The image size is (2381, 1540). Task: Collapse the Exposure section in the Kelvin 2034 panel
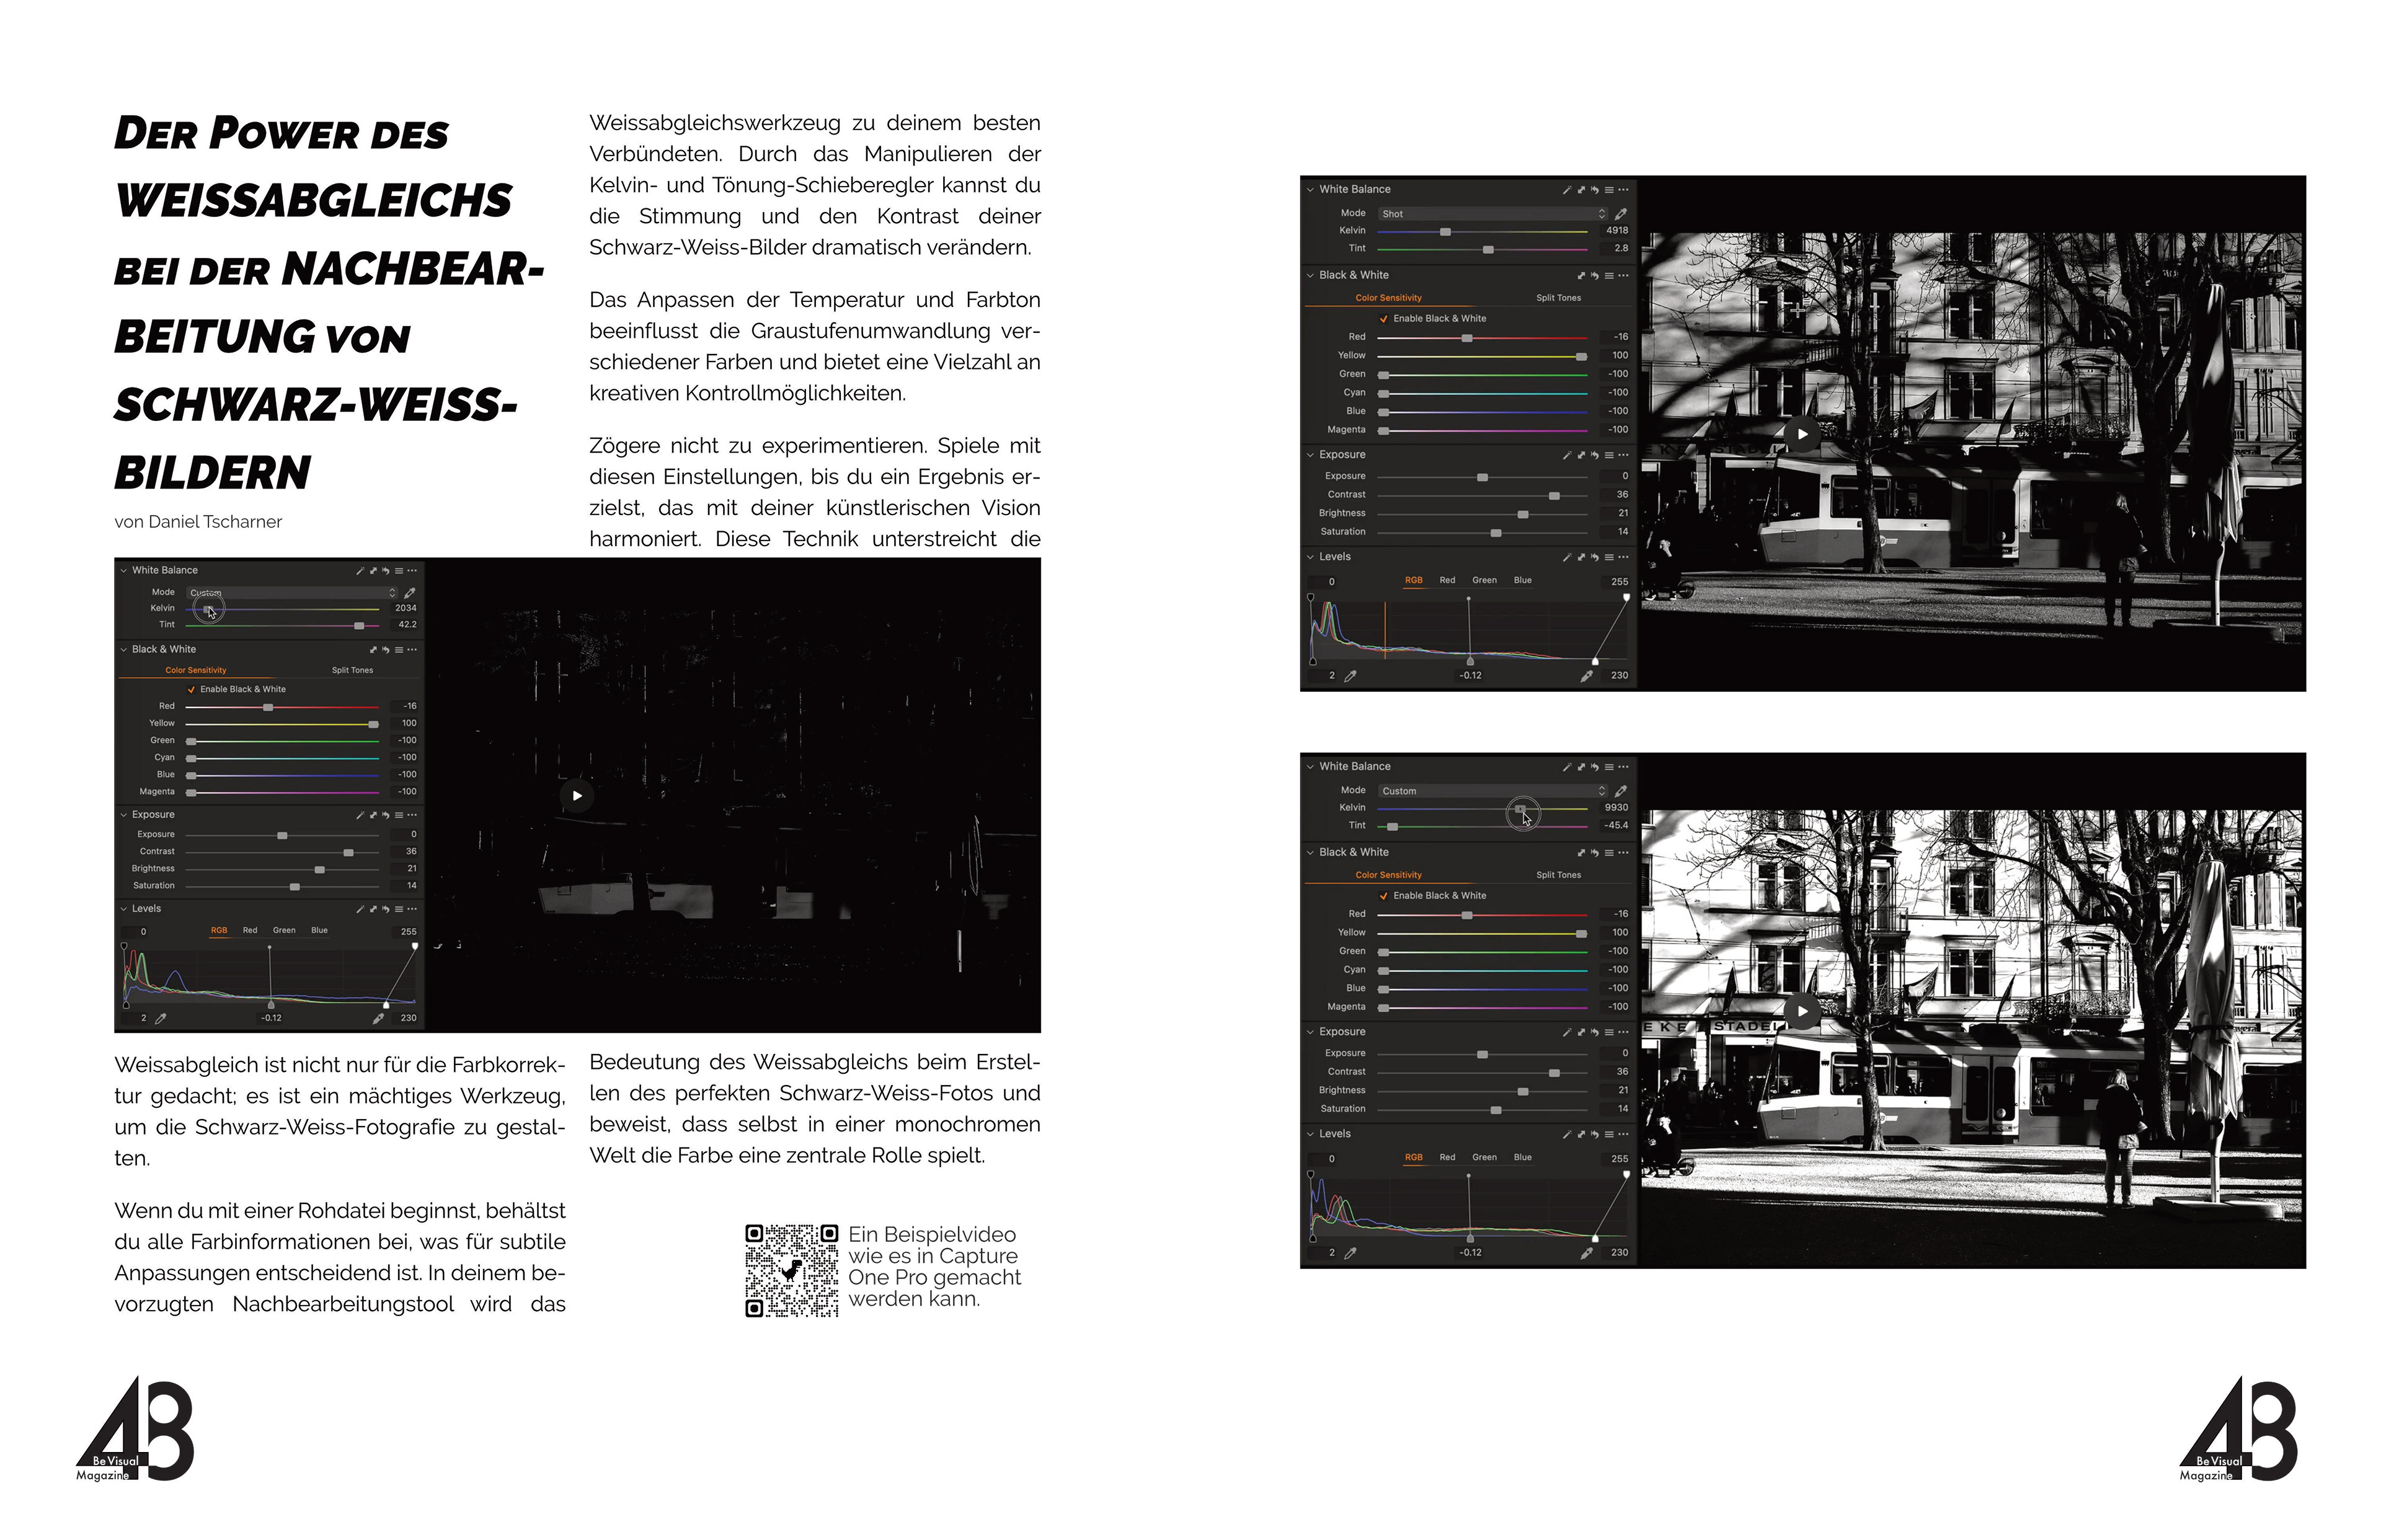click(124, 815)
